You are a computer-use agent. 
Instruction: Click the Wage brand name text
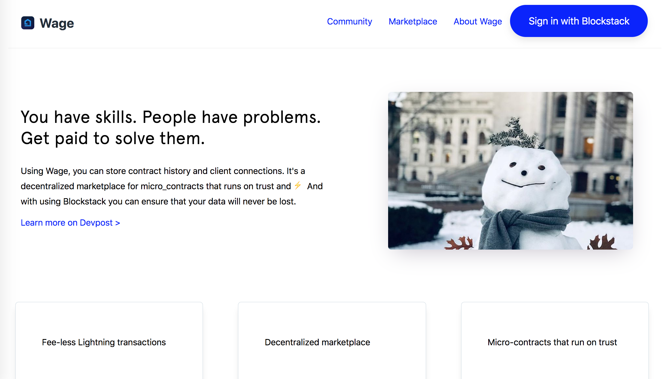point(57,23)
